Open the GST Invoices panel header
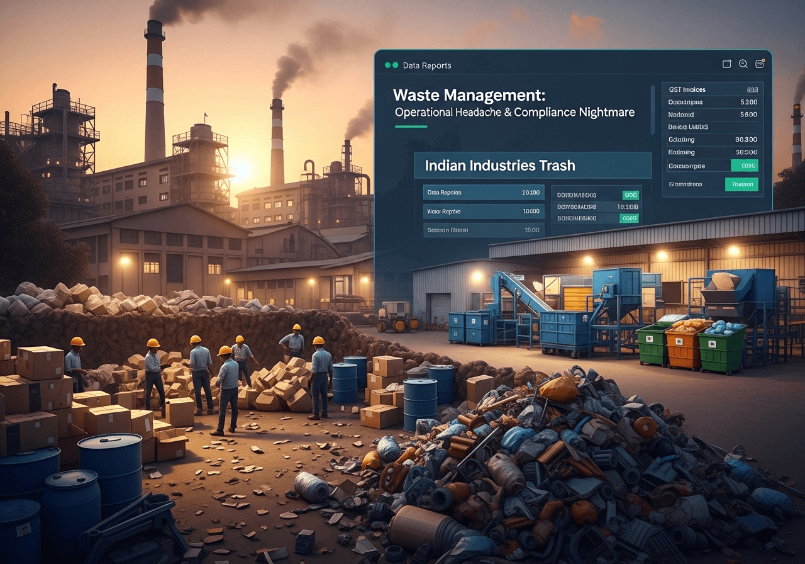 pos(687,90)
